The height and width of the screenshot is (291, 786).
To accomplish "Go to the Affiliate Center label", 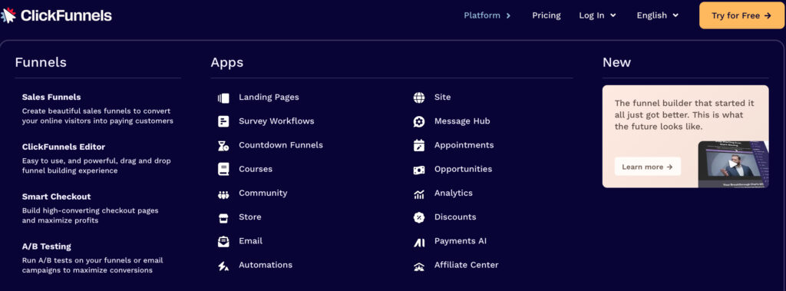I will point(467,265).
